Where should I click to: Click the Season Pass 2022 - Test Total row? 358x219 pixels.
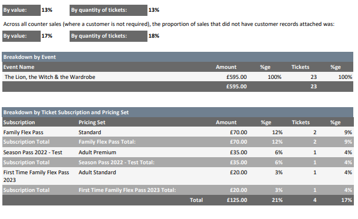(178, 162)
